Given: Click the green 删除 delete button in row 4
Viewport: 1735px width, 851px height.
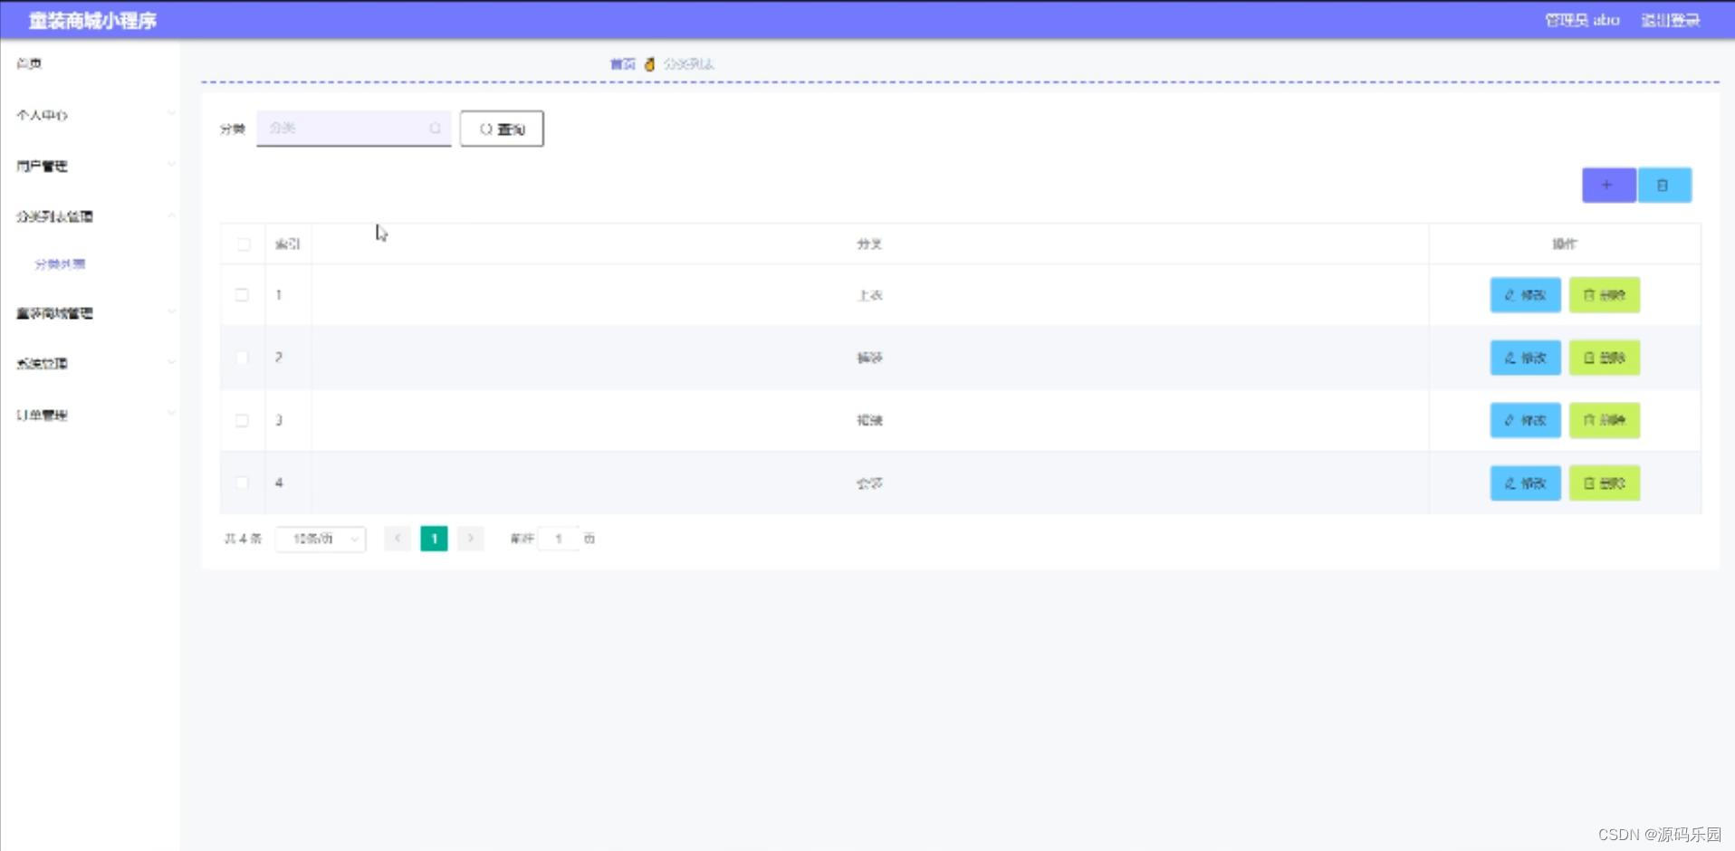Looking at the screenshot, I should 1605,483.
